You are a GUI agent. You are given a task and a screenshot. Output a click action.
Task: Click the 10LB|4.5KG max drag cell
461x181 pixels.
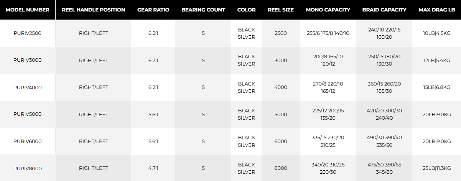pos(436,33)
